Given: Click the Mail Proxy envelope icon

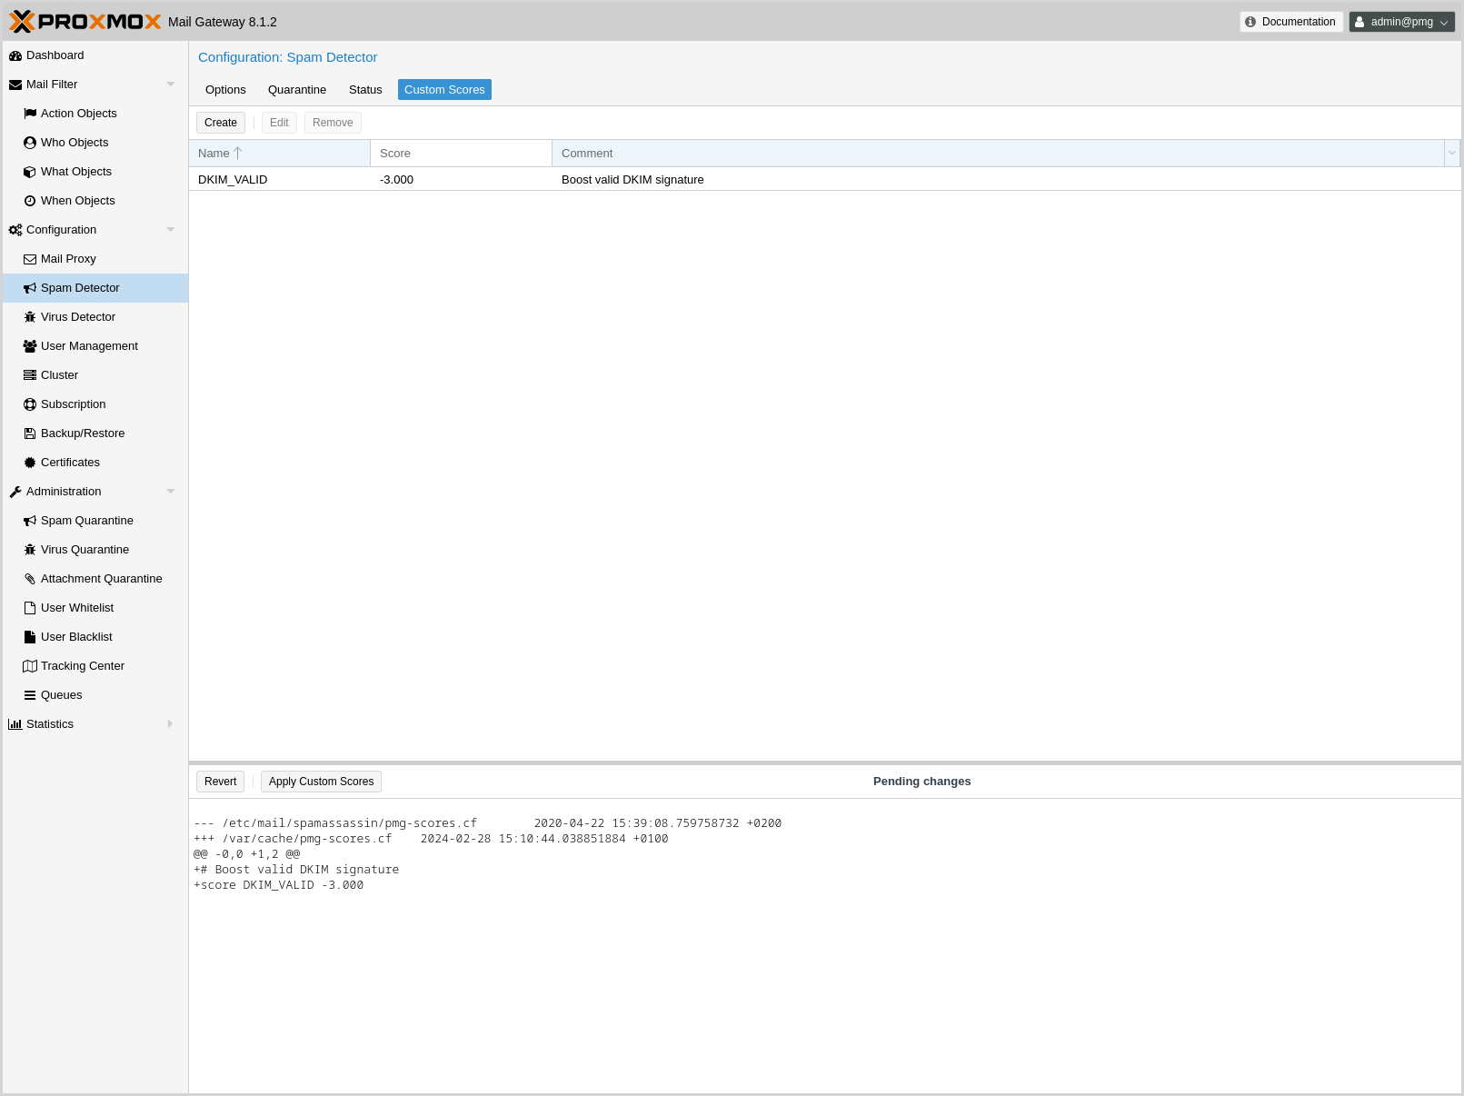Looking at the screenshot, I should 30,259.
